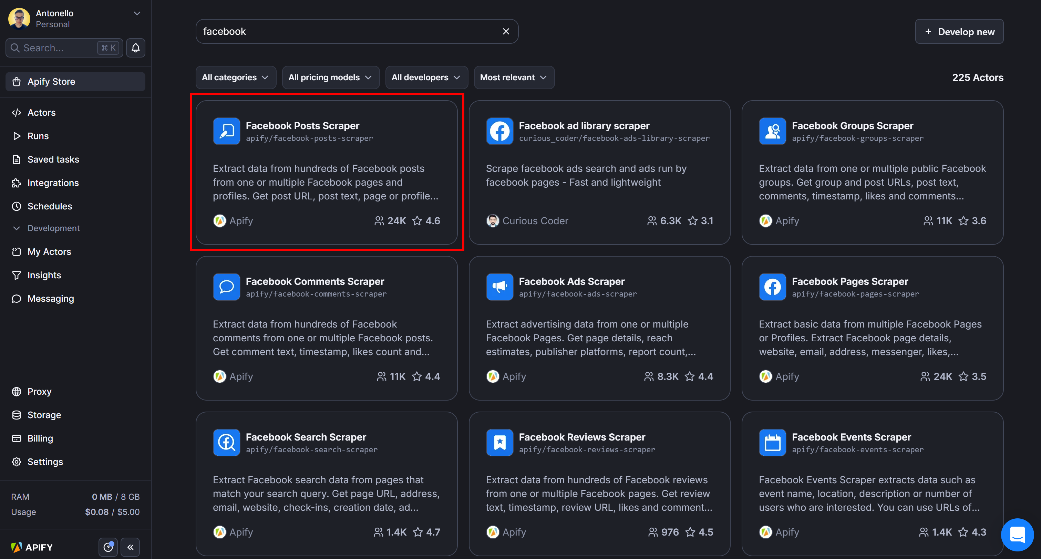This screenshot has width=1041, height=559.
Task: Open the Storage section
Action: click(43, 415)
